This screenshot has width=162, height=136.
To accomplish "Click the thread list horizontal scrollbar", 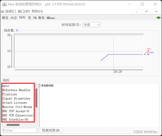I will pos(13,125).
